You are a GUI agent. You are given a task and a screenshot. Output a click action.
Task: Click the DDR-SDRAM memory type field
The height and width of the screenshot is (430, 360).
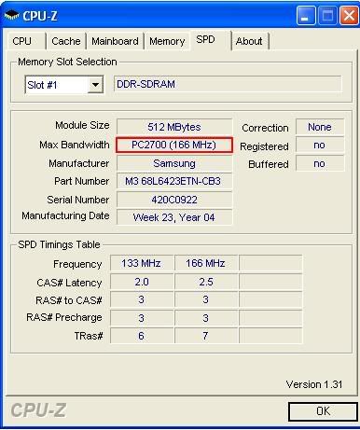(228, 84)
